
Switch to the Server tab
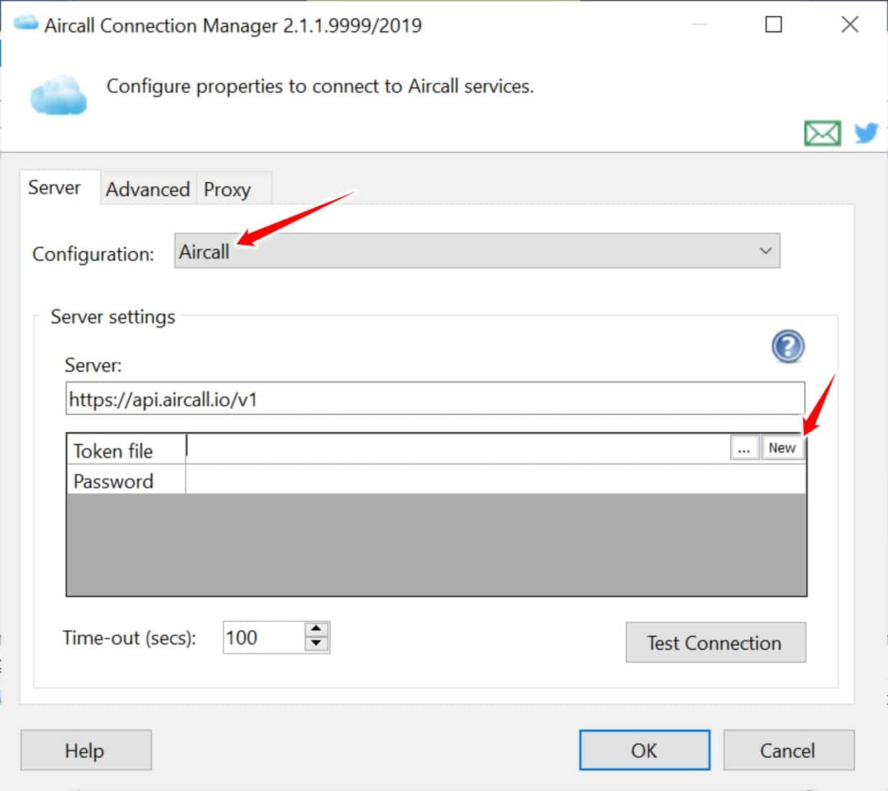point(55,188)
